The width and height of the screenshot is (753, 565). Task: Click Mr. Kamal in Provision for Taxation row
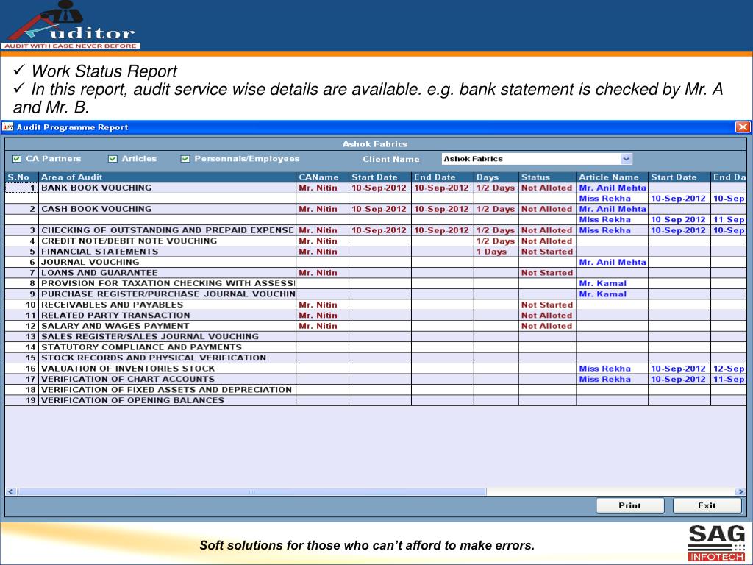click(613, 283)
